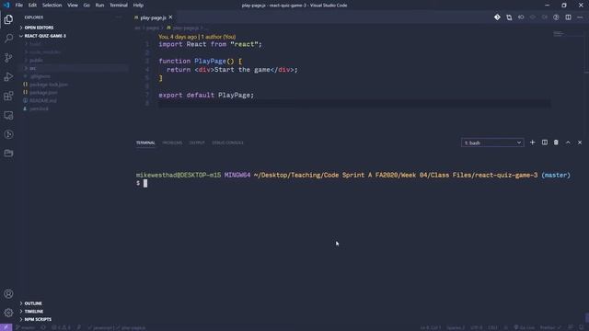Image resolution: width=589 pixels, height=331 pixels.
Task: Maximize the terminal panel with chevron up
Action: tap(568, 143)
